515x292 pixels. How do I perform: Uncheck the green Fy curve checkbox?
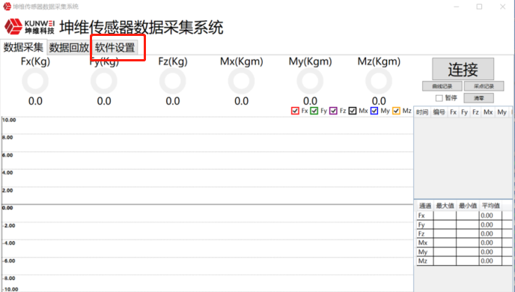314,111
